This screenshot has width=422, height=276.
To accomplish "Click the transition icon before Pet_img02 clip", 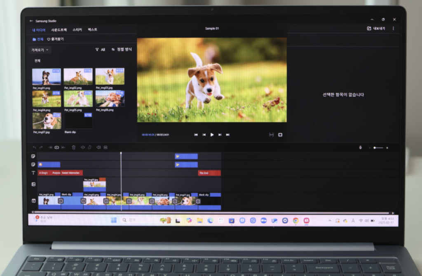I will (83, 201).
